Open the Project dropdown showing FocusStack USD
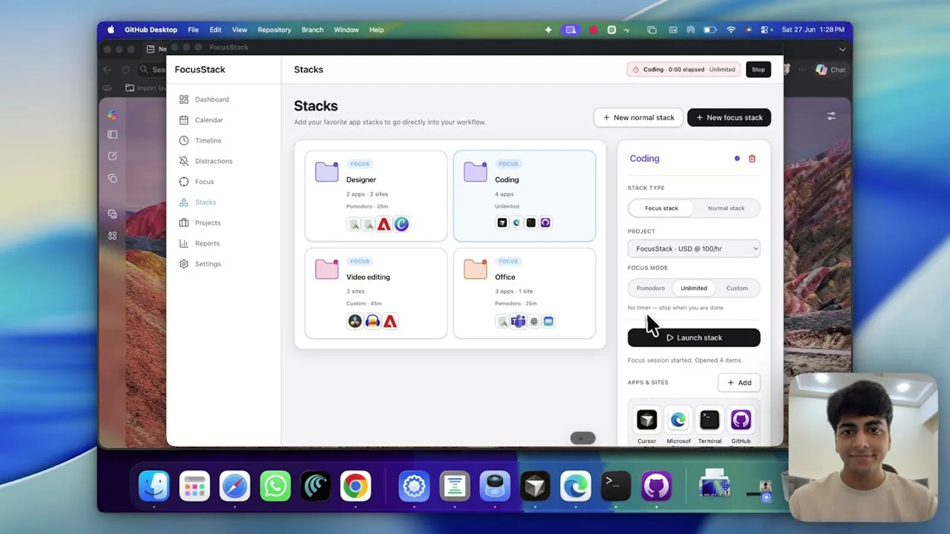This screenshot has height=534, width=950. pyautogui.click(x=693, y=249)
